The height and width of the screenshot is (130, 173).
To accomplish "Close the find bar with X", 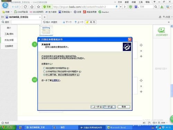I will pyautogui.click(x=169, y=22).
